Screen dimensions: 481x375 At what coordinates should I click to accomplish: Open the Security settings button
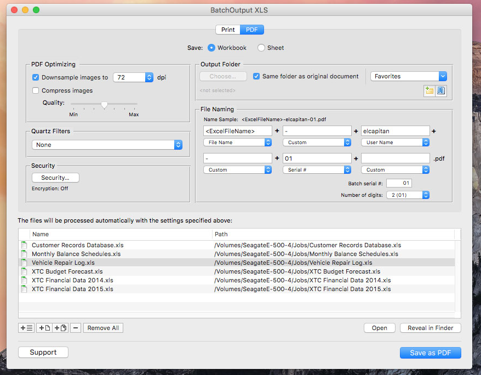pos(55,178)
